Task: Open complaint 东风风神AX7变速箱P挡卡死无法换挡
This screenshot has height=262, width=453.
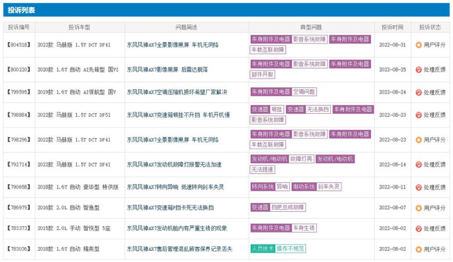Action: click(x=170, y=207)
